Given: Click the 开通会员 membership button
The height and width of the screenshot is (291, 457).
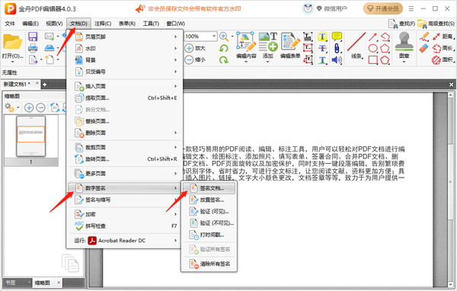Looking at the screenshot, I should pos(383,8).
